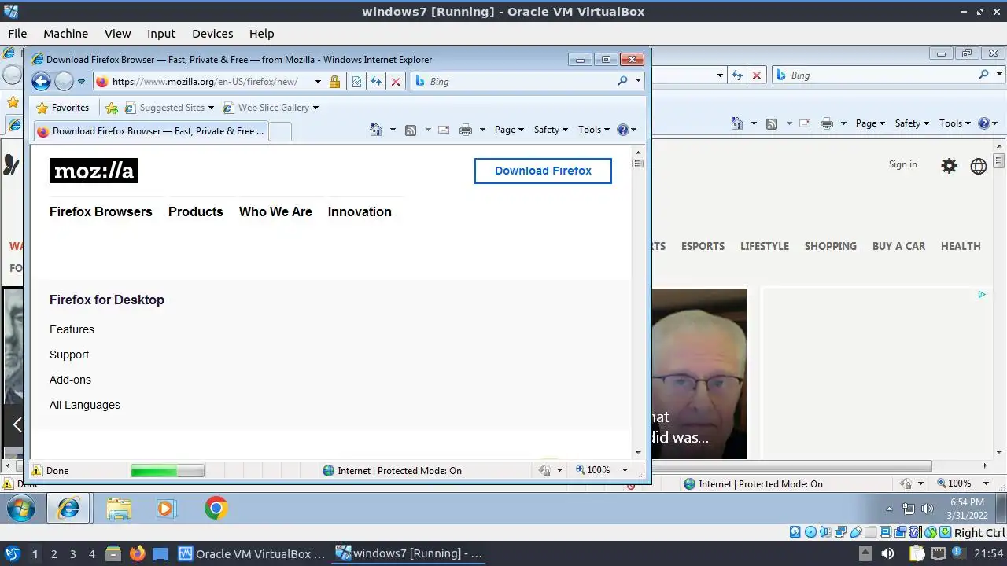Click the Forward arrow in the front IE window
This screenshot has height=566, width=1007.
[64, 81]
